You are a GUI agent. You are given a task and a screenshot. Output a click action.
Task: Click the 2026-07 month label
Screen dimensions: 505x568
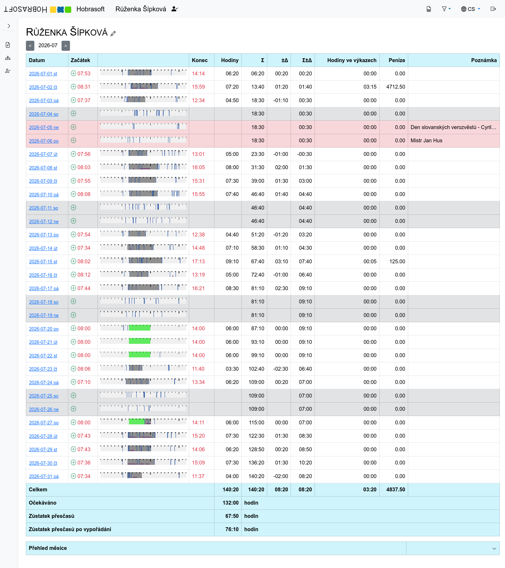pyautogui.click(x=48, y=46)
